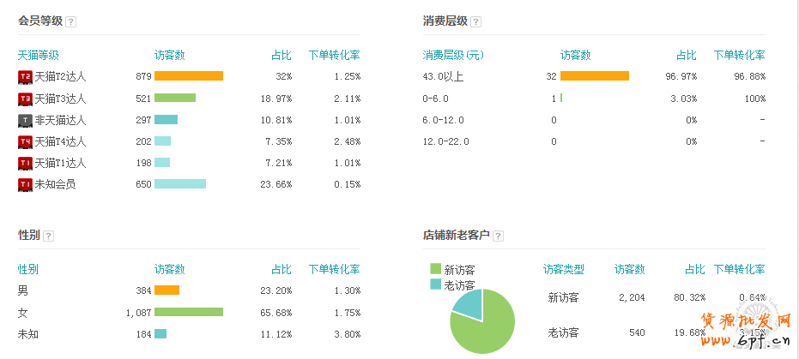
Task: Select the T3 badge icon for 天猫T3达人
Action: click(x=25, y=99)
